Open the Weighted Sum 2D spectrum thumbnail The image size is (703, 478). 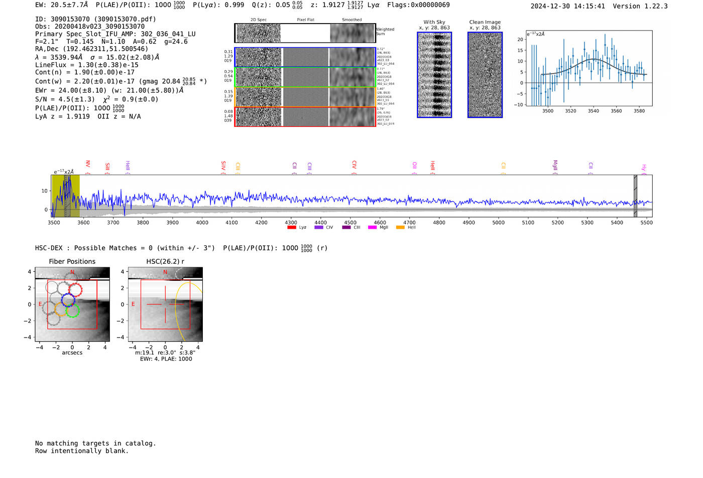305,33
